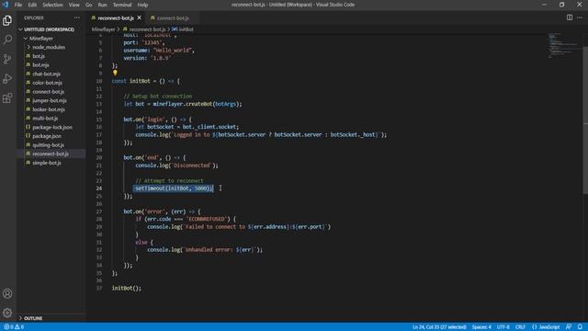
Task: Select reconnect-bot.js in the explorer
Action: 51,154
